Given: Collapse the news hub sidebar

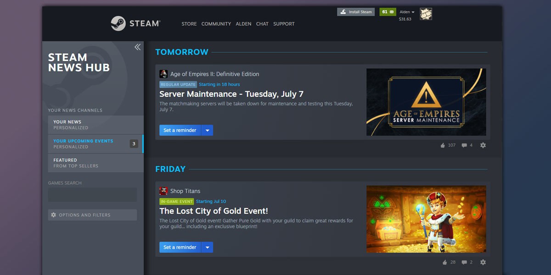Looking at the screenshot, I should click(x=137, y=47).
